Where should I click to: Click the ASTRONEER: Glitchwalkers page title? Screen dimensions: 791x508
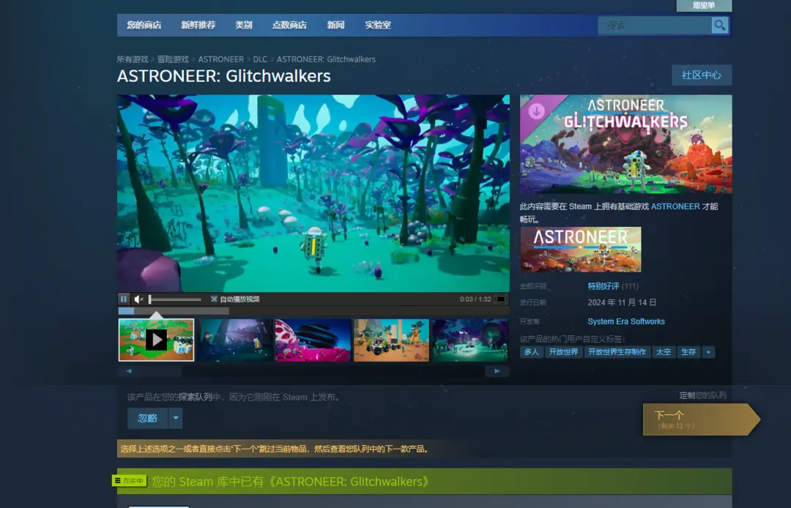pos(224,76)
